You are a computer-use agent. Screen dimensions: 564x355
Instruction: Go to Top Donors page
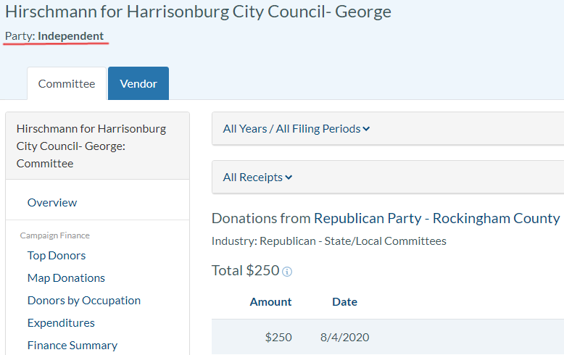[57, 256]
